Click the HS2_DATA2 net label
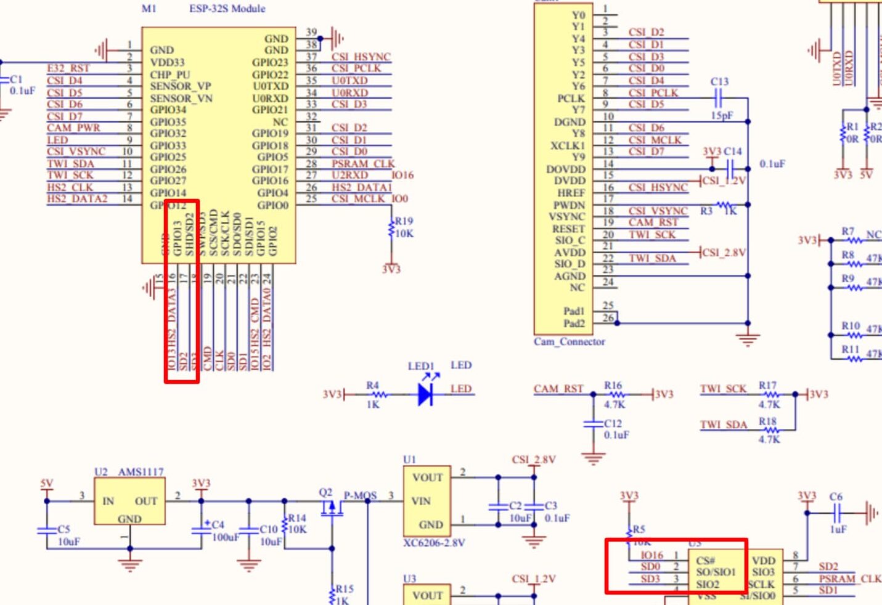Image resolution: width=882 pixels, height=605 pixels. coord(77,198)
